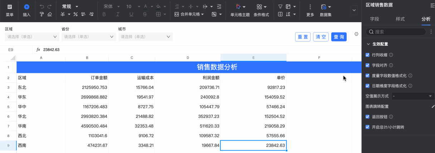Toggle 度量字段数值格式化 checkbox
The image size is (435, 153).
click(367, 76)
